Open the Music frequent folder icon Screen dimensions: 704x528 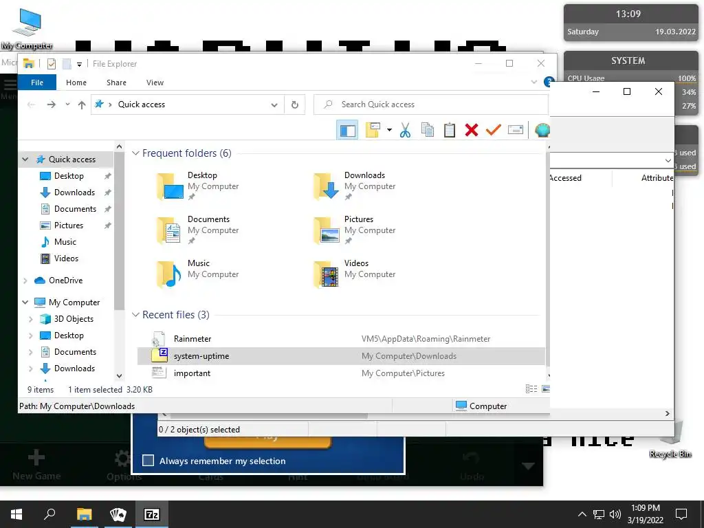pyautogui.click(x=169, y=274)
